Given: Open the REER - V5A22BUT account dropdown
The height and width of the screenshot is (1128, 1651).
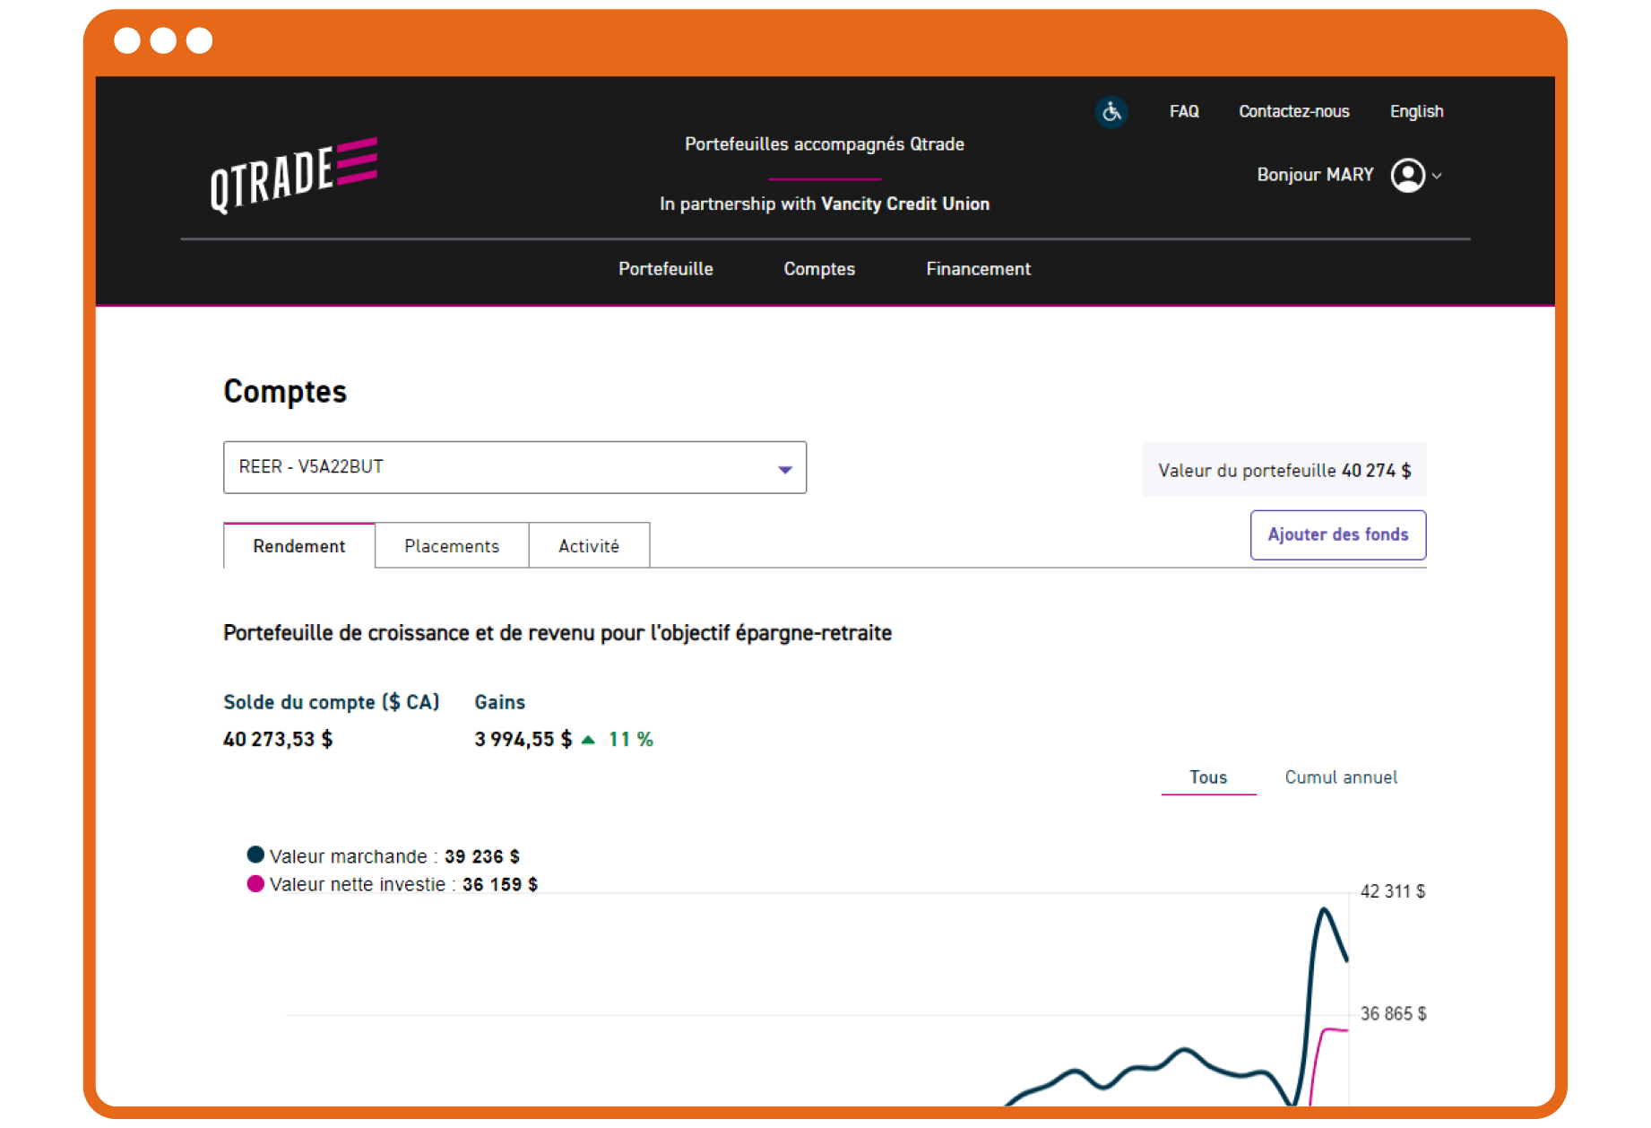Looking at the screenshot, I should (x=514, y=467).
